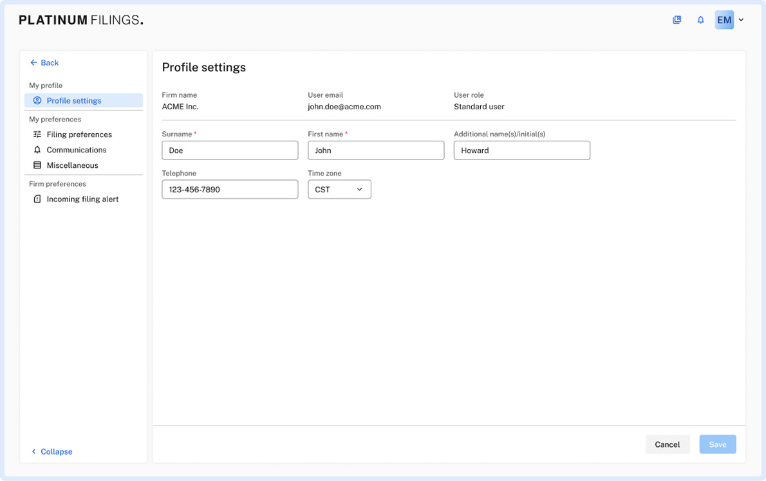Click the My preferences section label
This screenshot has height=481, width=766.
pos(55,120)
